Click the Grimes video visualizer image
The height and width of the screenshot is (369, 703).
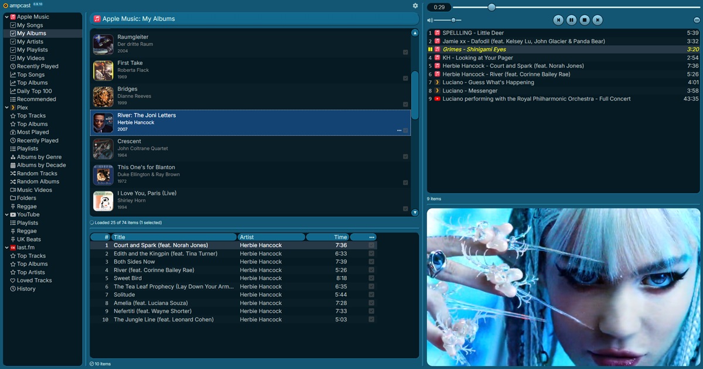click(x=564, y=287)
